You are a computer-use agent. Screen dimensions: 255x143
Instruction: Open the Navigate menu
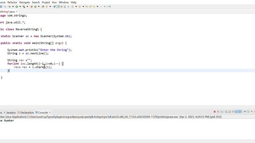pos(25,2)
